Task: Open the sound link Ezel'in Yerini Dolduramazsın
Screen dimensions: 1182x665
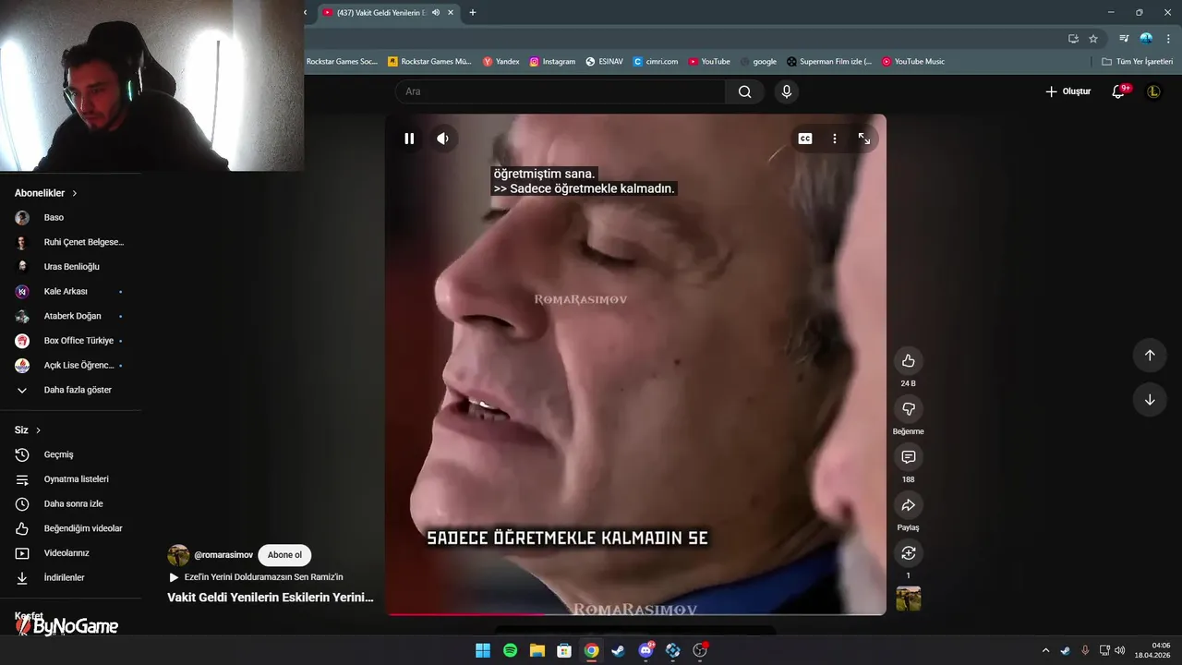Action: (263, 577)
